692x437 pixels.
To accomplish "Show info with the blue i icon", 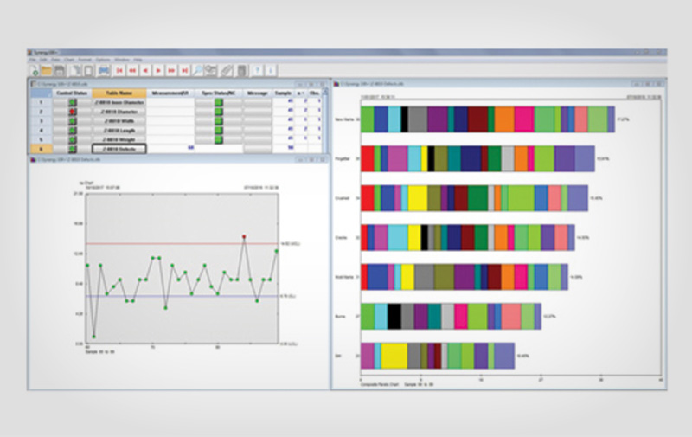I will click(x=271, y=71).
